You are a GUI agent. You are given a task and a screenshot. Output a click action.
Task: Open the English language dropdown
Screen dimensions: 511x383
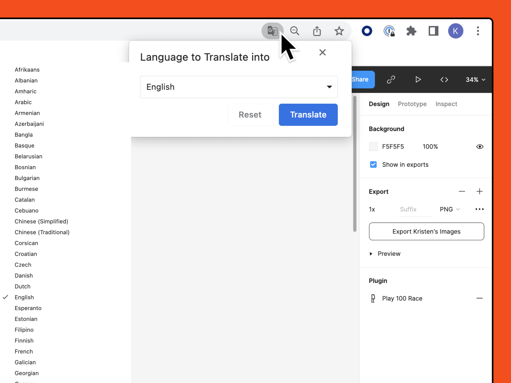coord(239,87)
